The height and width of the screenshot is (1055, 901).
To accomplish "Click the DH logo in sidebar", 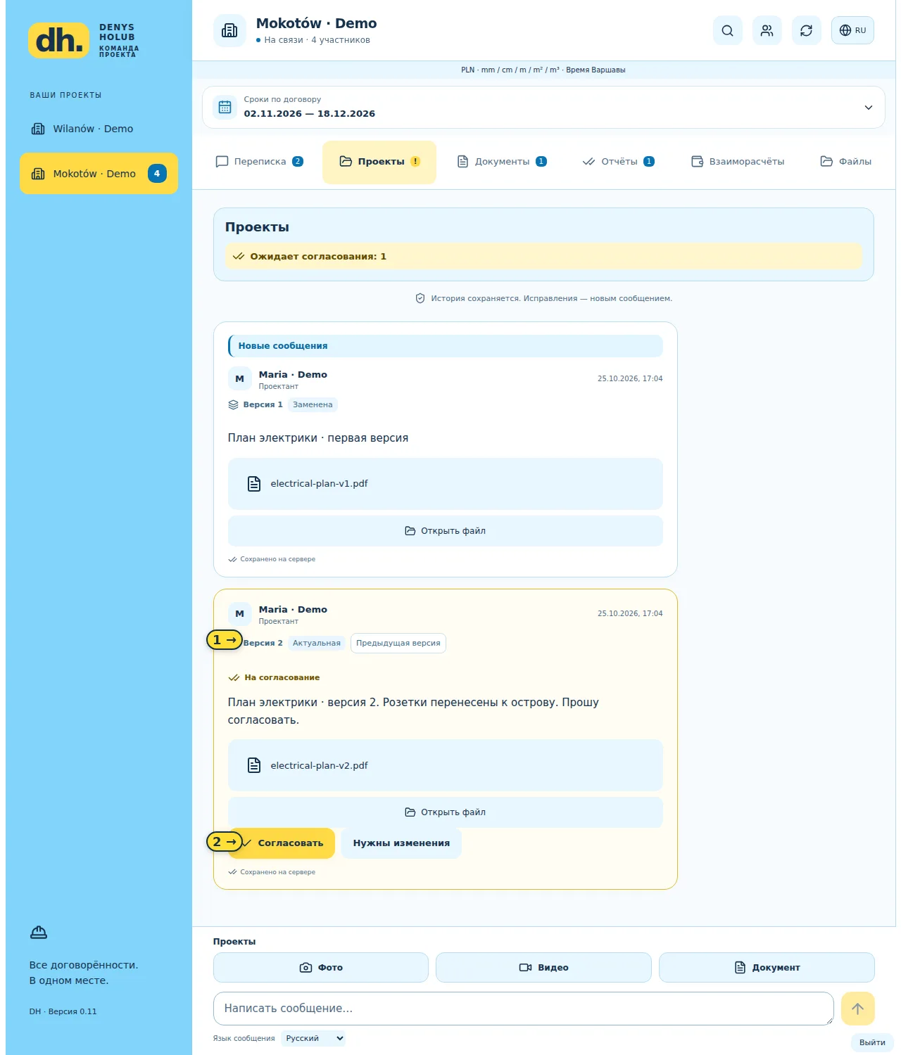I will click(x=59, y=40).
